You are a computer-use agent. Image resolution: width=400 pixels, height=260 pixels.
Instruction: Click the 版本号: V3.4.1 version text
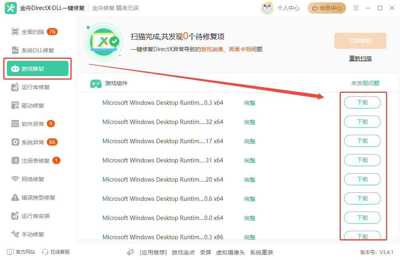point(376,252)
